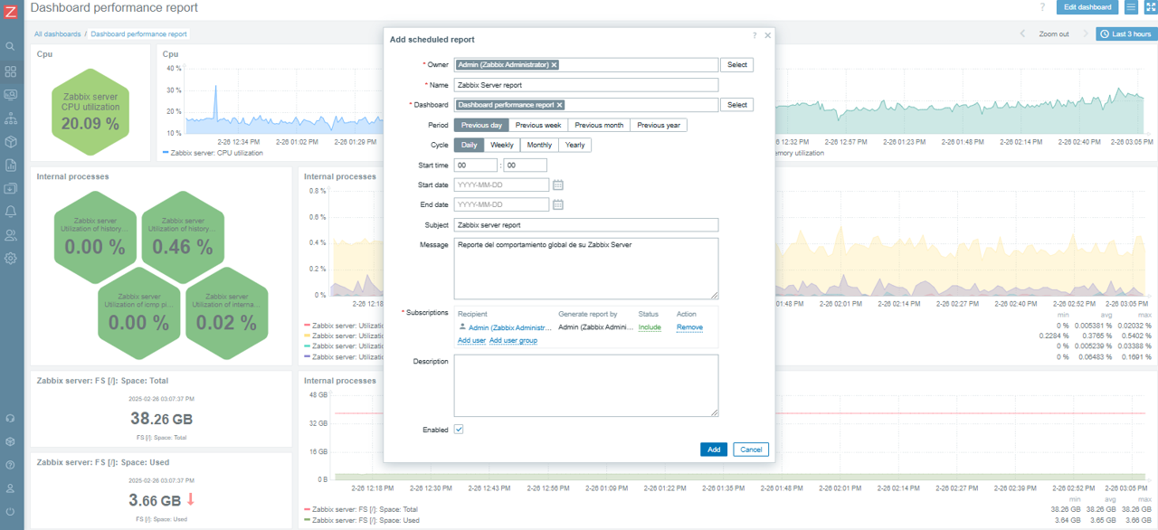
Task: Select the Previous year period
Action: 659,125
